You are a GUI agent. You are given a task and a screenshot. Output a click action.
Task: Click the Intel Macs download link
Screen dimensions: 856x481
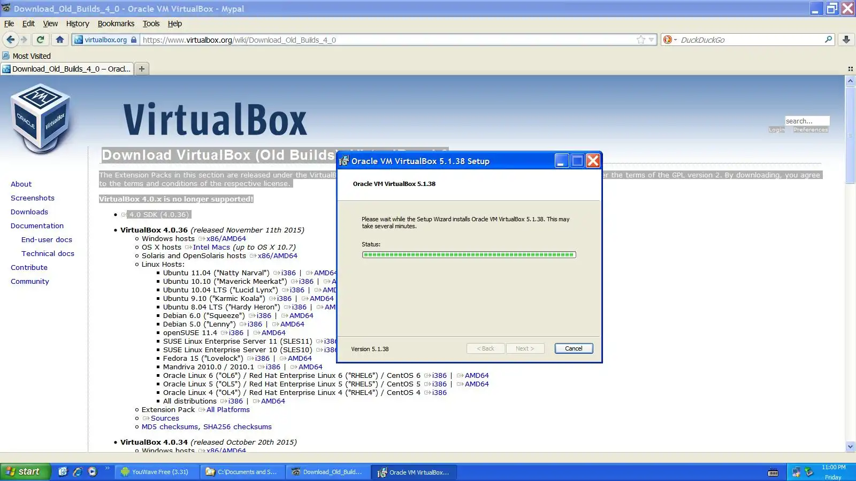coord(211,247)
